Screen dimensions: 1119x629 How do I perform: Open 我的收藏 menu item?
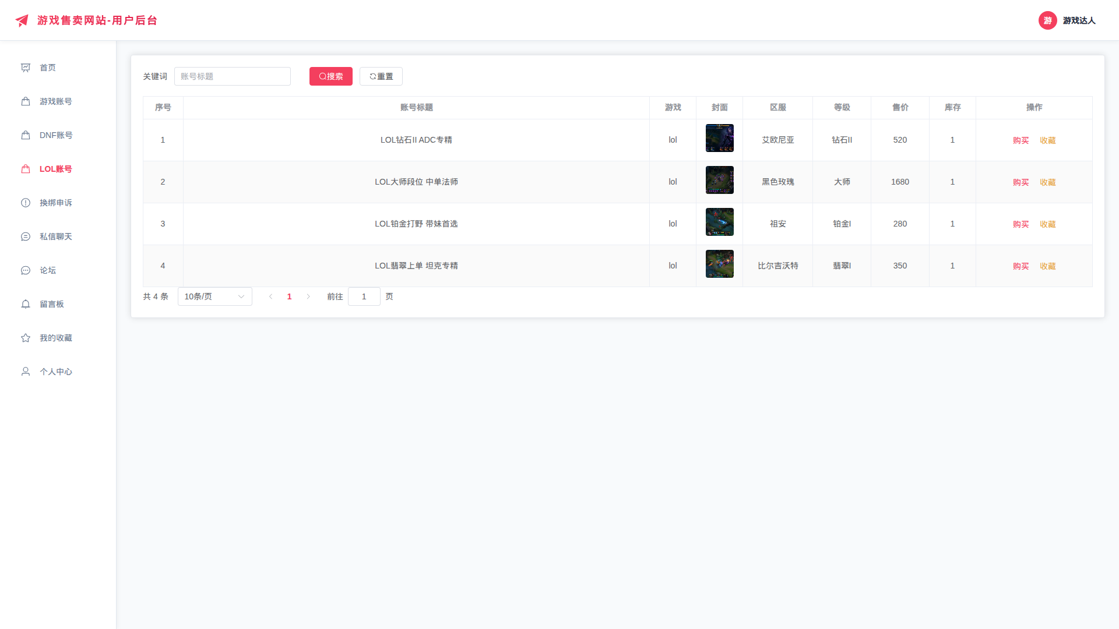[58, 338]
